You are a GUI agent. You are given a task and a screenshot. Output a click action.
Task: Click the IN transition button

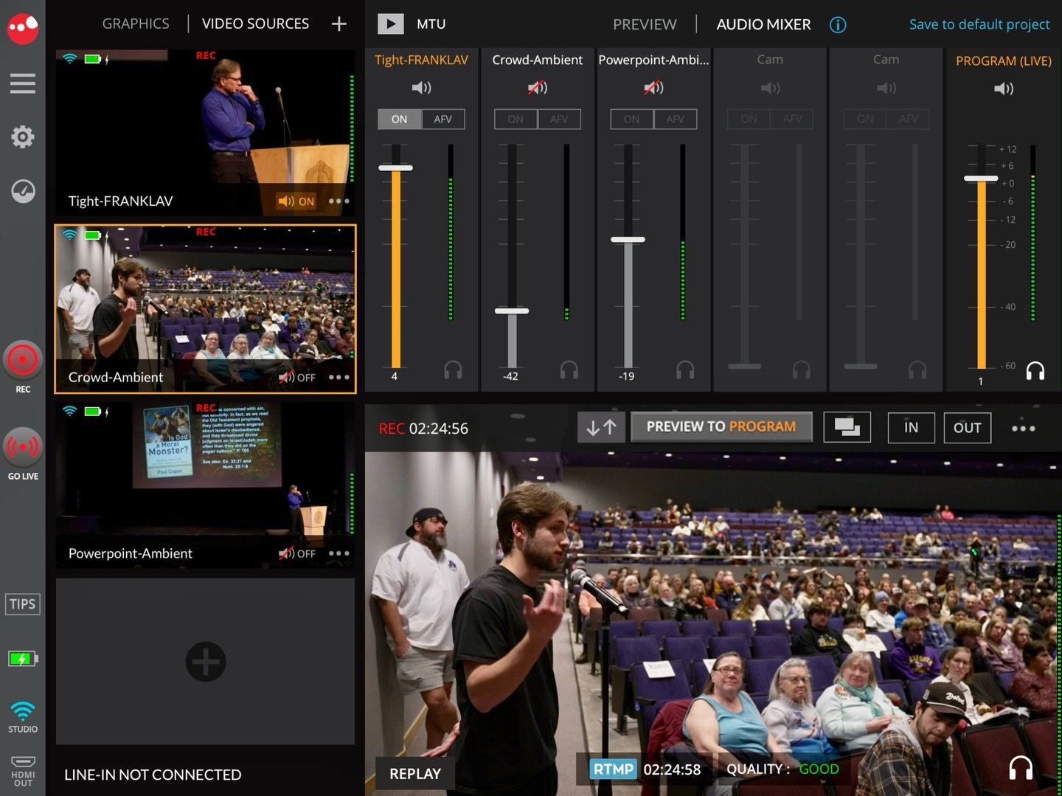tap(912, 427)
